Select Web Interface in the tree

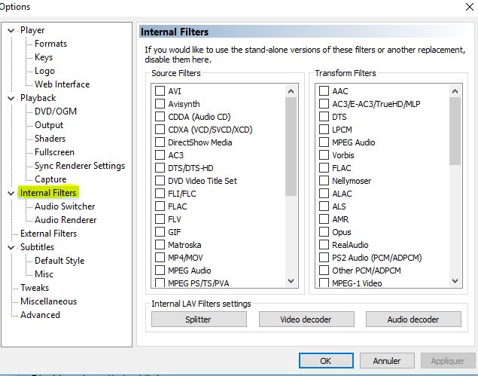click(x=62, y=84)
